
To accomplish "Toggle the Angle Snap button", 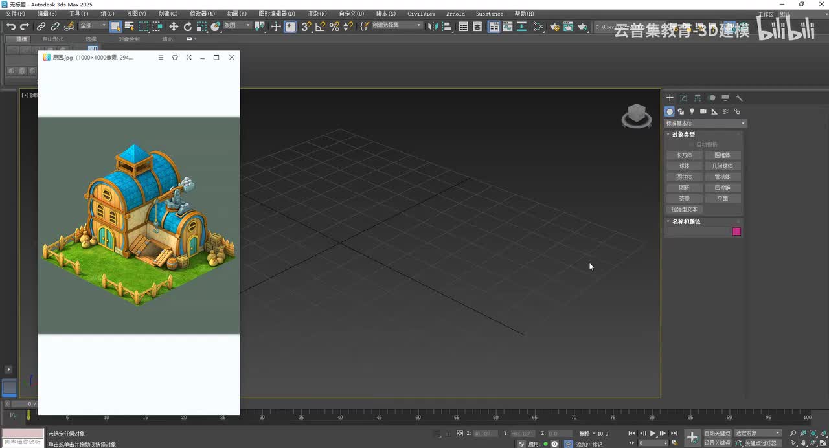I will tap(320, 27).
